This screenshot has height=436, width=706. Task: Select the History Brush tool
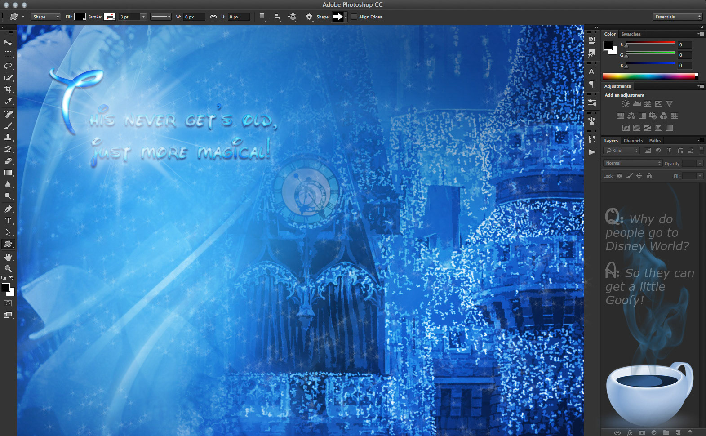[x=8, y=149]
